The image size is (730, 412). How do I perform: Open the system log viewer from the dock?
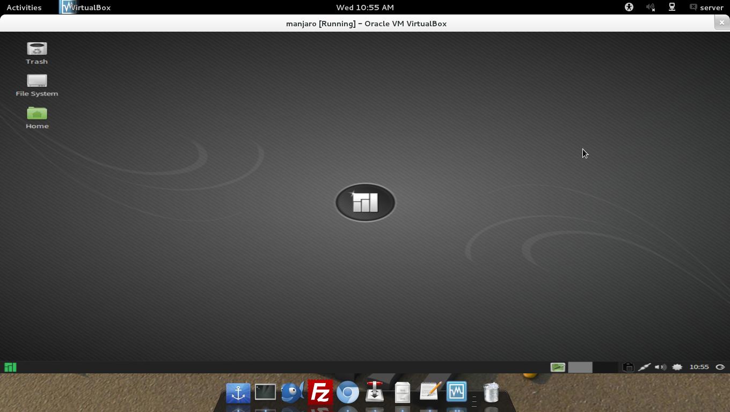coord(456,392)
